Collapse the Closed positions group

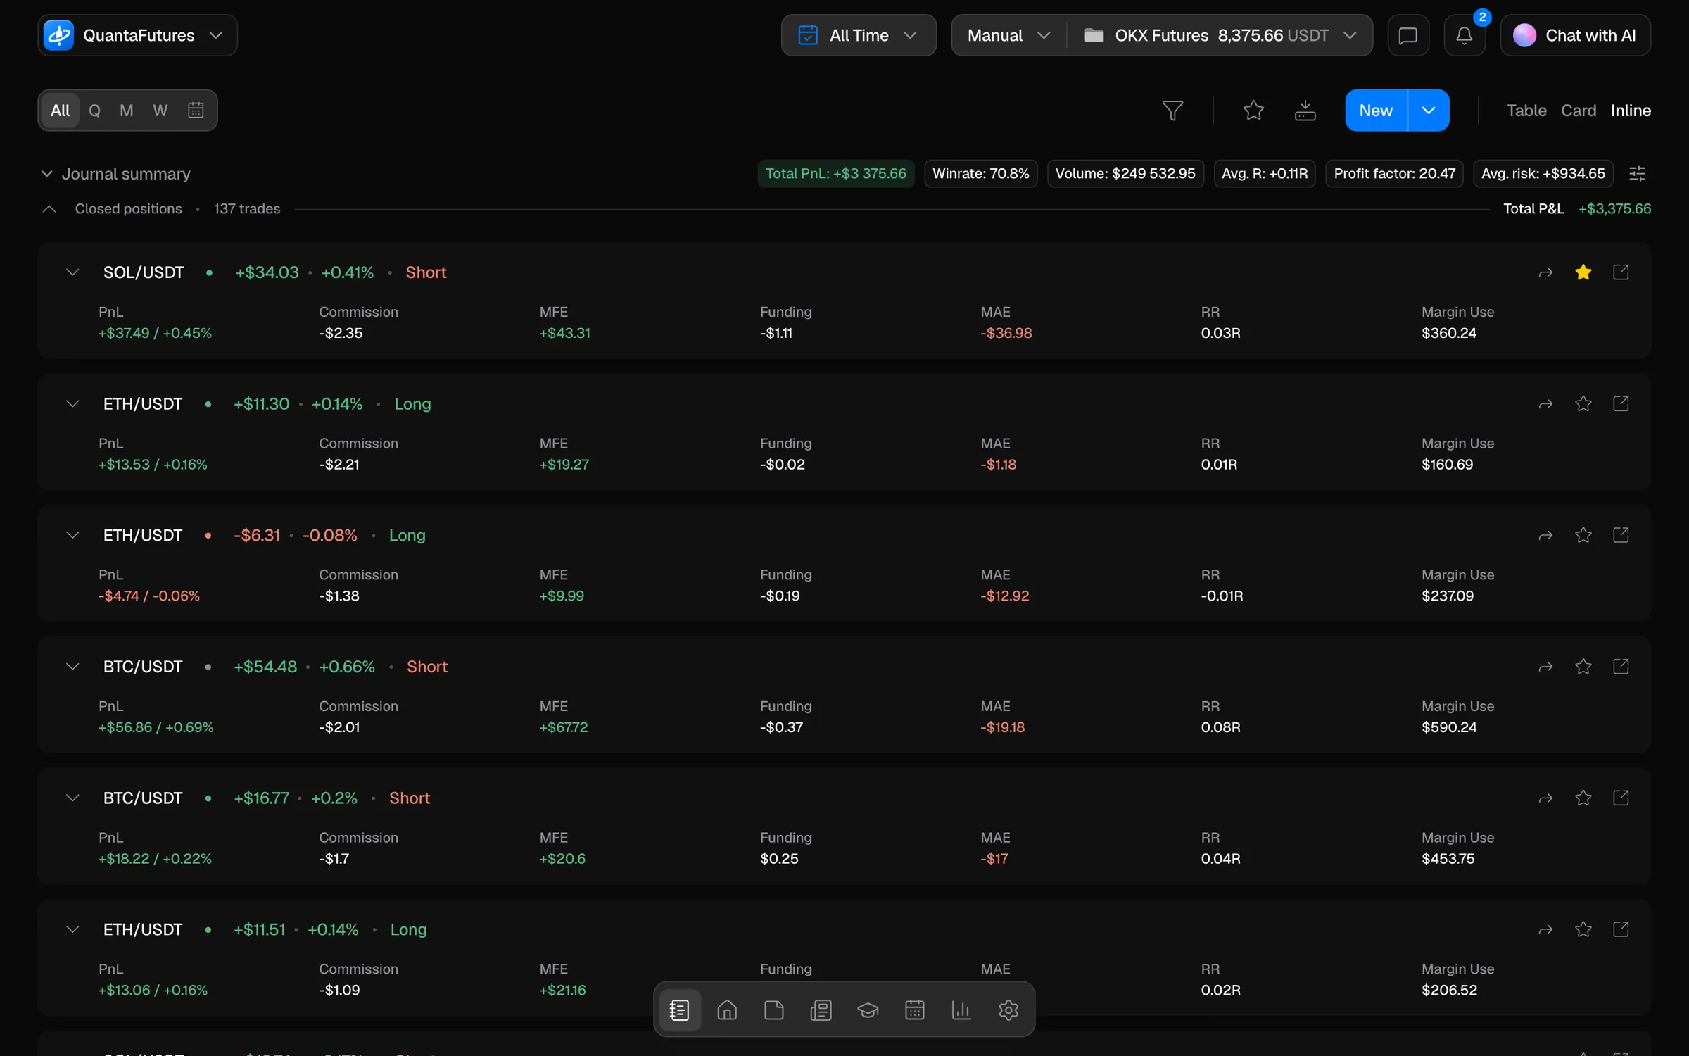(x=49, y=209)
